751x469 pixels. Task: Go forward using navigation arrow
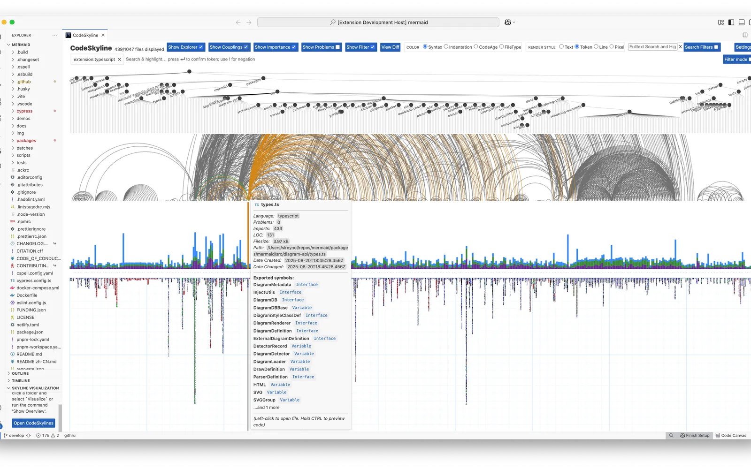click(249, 22)
